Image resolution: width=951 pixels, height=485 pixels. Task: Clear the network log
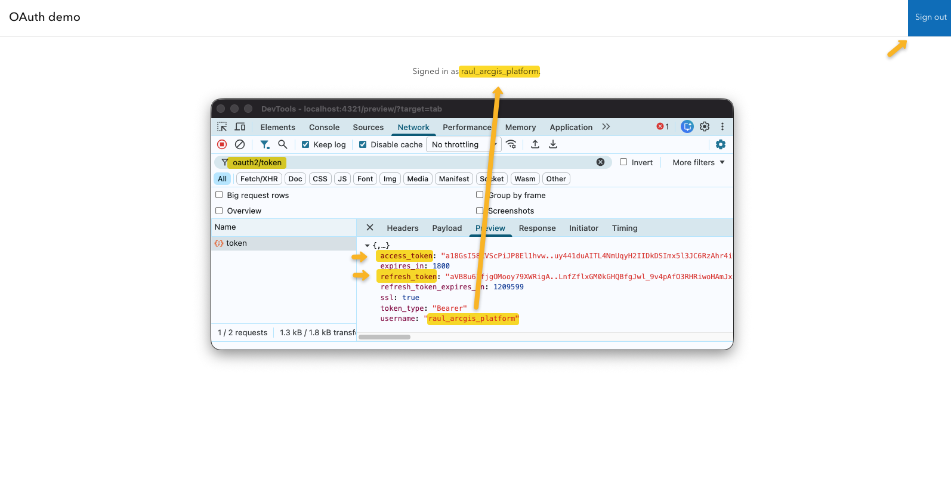coord(240,144)
